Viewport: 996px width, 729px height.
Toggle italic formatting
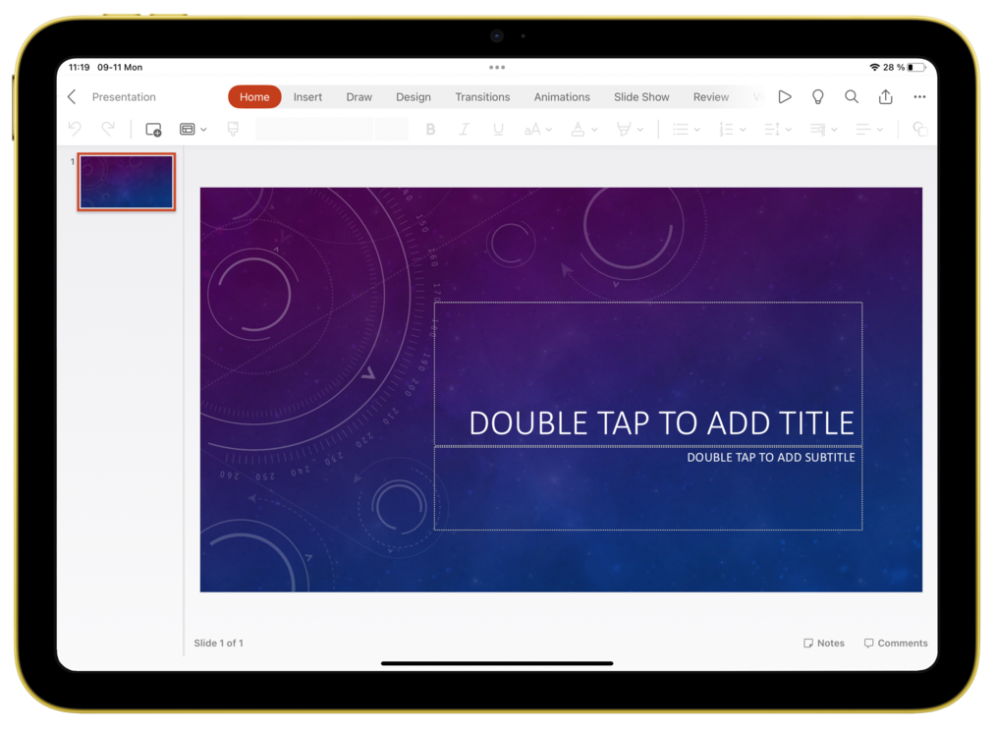[x=464, y=130]
